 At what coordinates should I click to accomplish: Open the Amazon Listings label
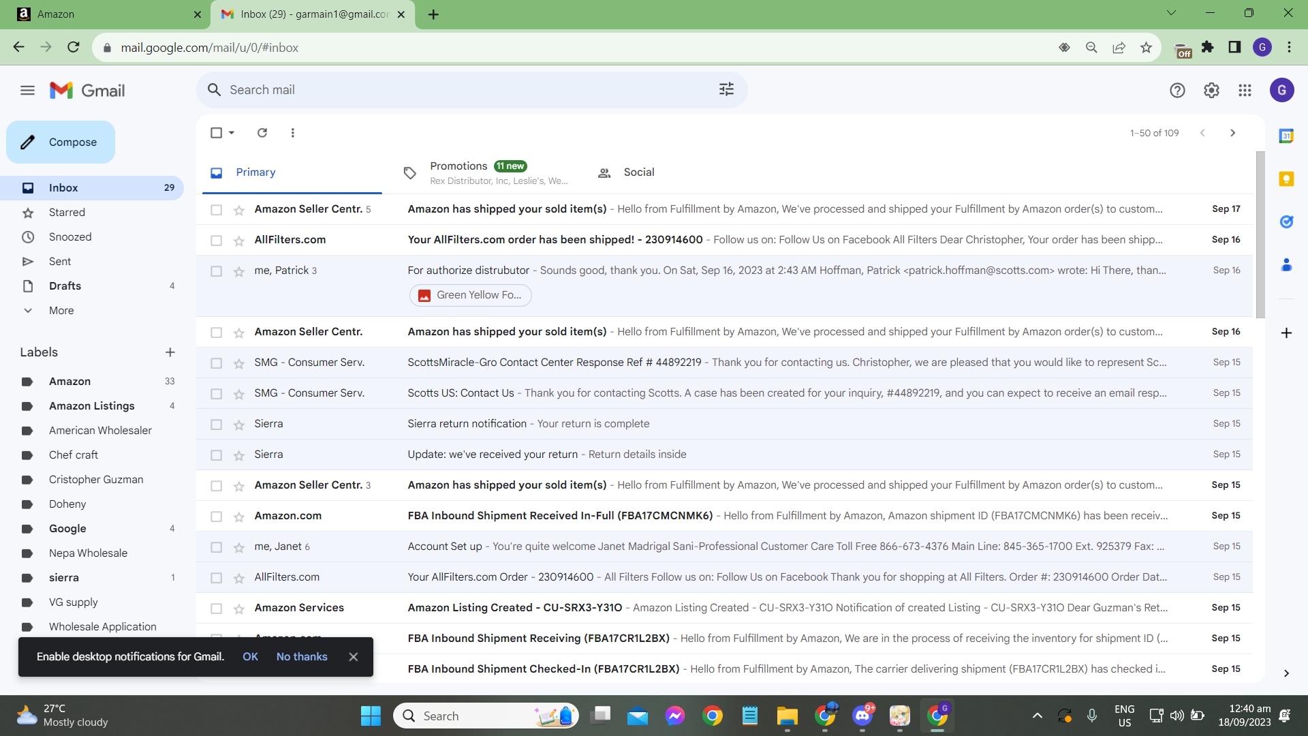point(92,406)
